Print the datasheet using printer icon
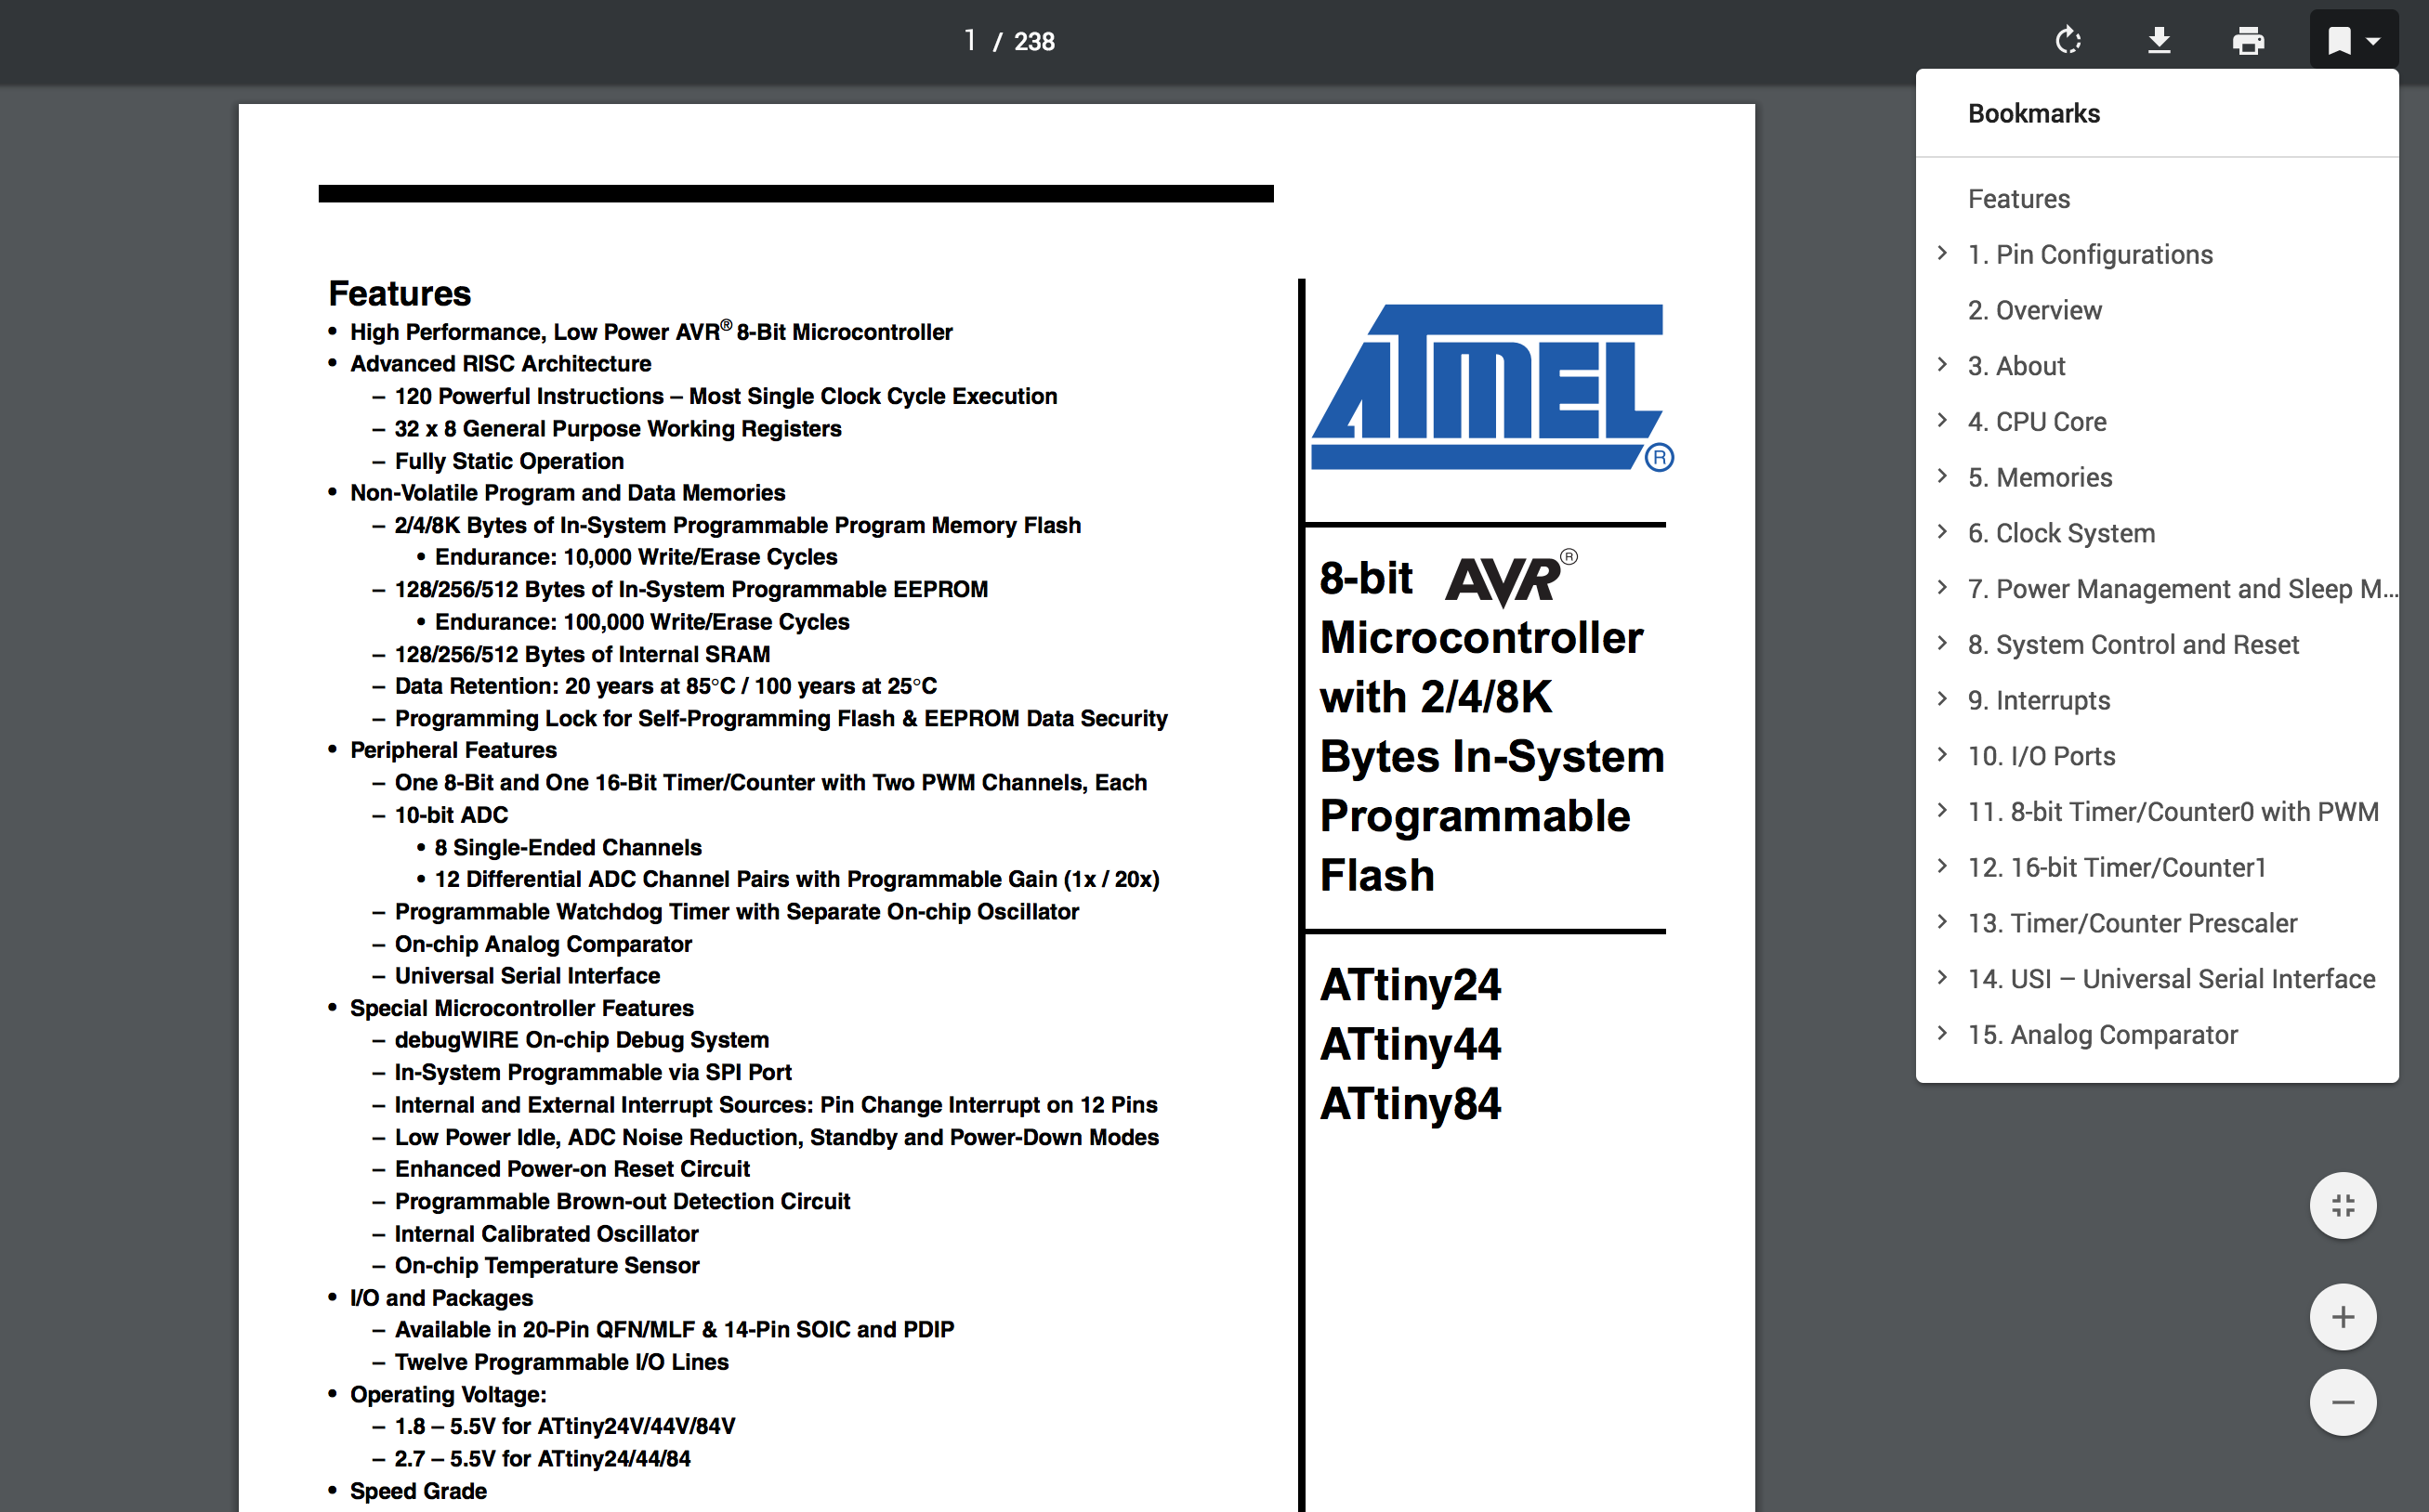Screen dimensions: 2429x1512 point(2248,41)
